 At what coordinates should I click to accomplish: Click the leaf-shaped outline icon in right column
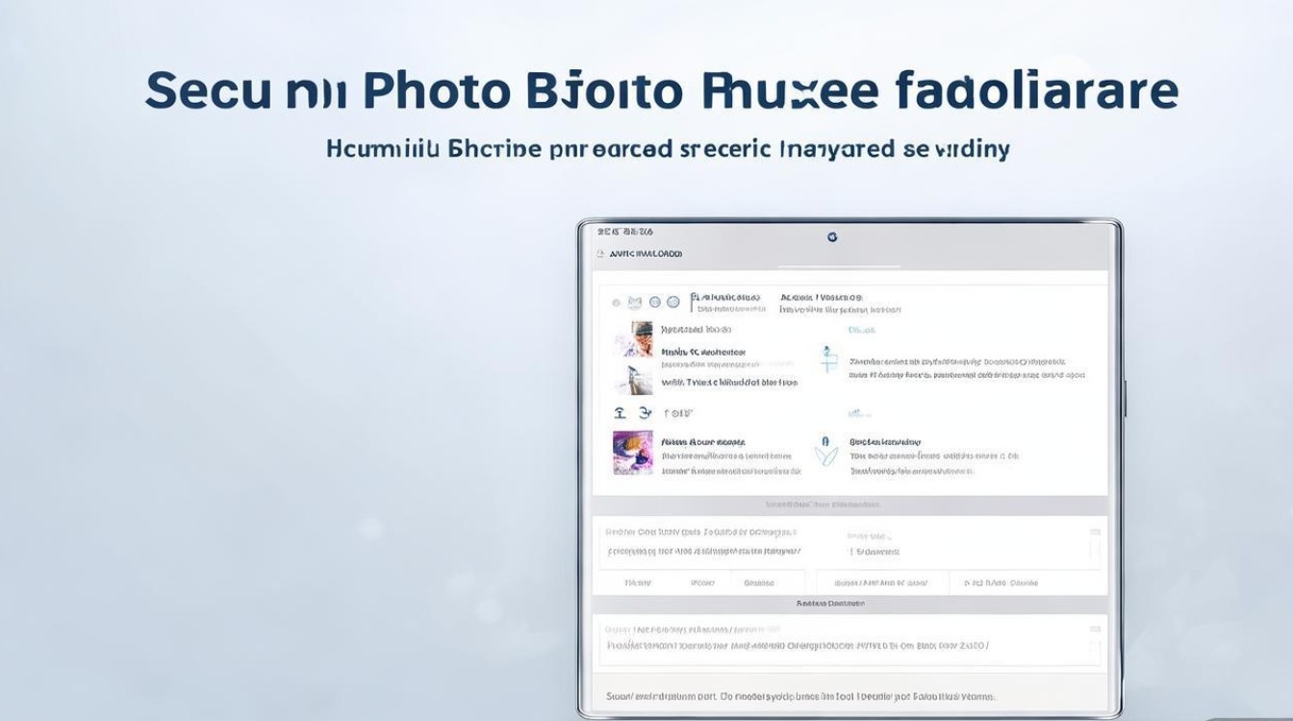coord(826,452)
